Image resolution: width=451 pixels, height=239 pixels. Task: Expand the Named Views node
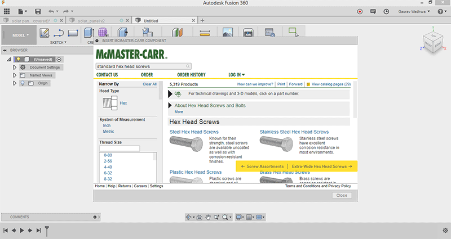pyautogui.click(x=15, y=75)
